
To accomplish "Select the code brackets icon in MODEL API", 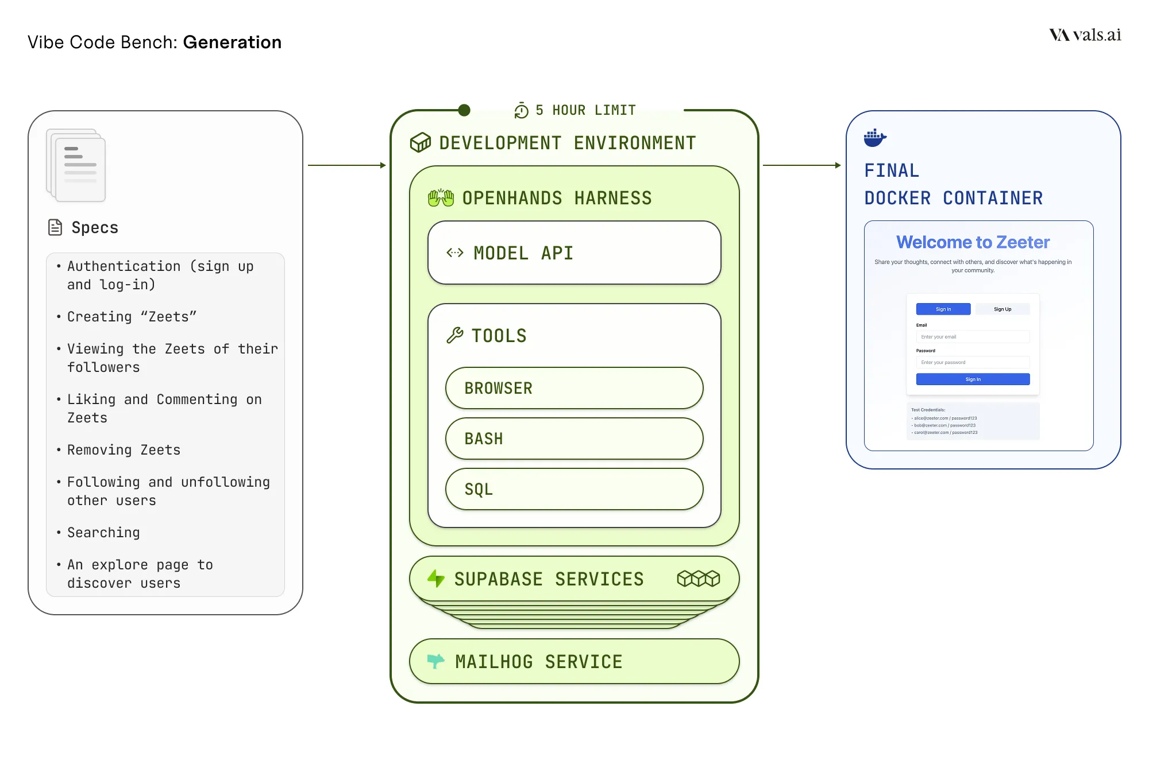I will pyautogui.click(x=454, y=253).
